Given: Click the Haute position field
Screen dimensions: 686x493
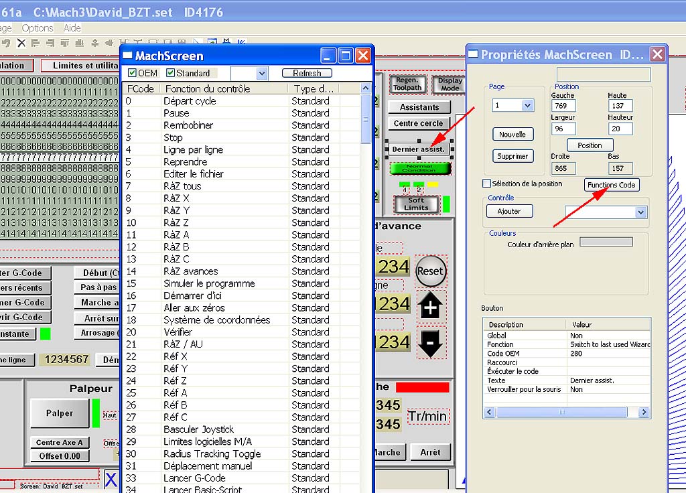Looking at the screenshot, I should coord(620,106).
